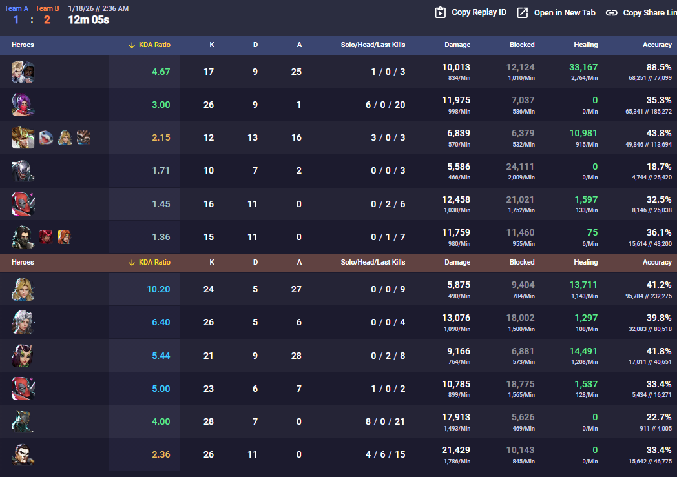Click the 8 / 0 / 21 kills cell

(x=385, y=421)
